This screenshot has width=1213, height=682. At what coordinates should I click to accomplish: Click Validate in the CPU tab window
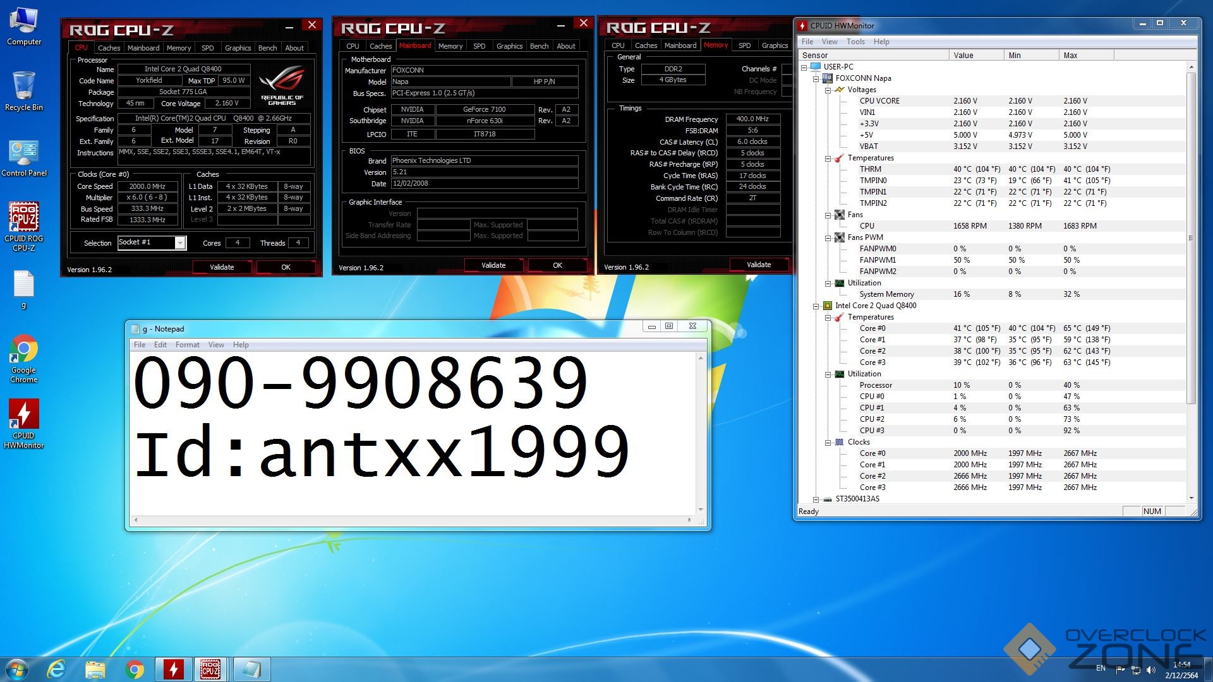coord(222,267)
